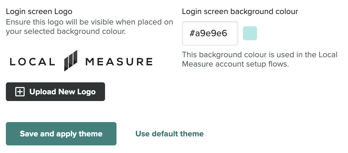Open the light teal colour swatch
The height and width of the screenshot is (153, 348).
pyautogui.click(x=250, y=33)
